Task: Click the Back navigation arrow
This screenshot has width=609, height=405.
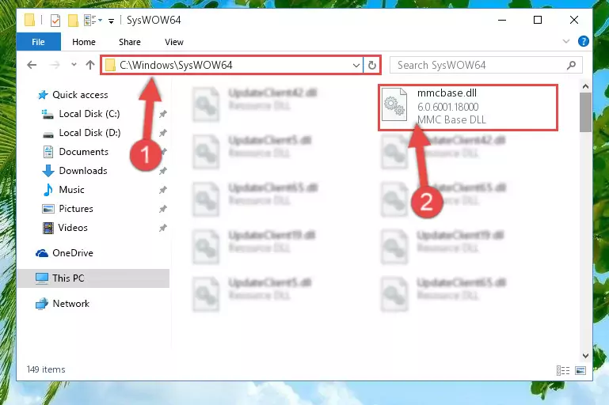Action: click(32, 65)
